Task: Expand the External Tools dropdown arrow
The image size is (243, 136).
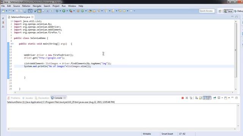Action: (x=74, y=11)
